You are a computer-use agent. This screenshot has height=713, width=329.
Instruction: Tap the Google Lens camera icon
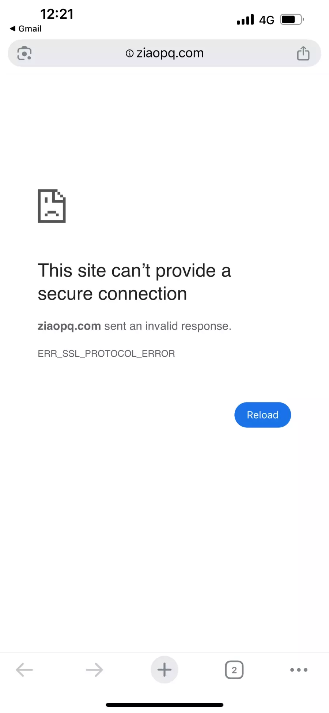24,53
